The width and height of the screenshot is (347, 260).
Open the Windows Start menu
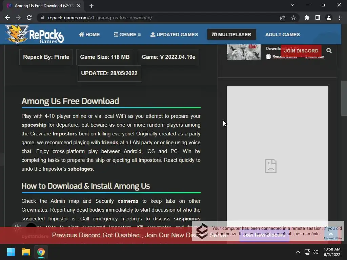11,252
